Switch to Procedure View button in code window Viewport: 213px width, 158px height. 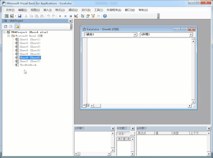[x=84, y=106]
